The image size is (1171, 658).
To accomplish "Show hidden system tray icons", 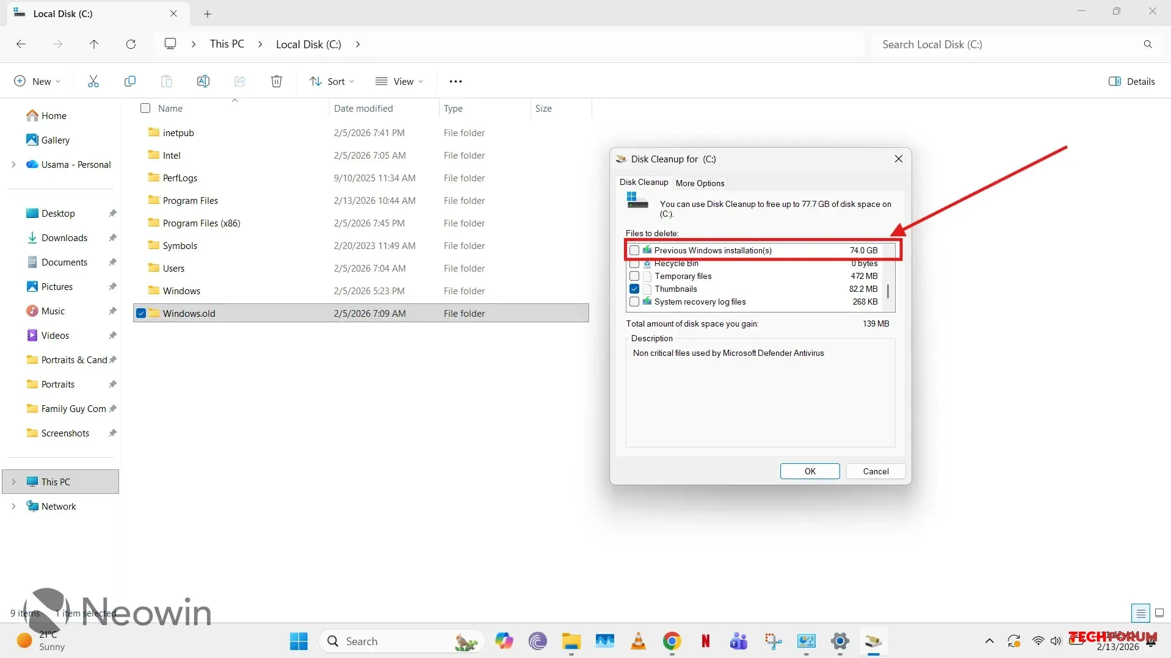I will (989, 641).
